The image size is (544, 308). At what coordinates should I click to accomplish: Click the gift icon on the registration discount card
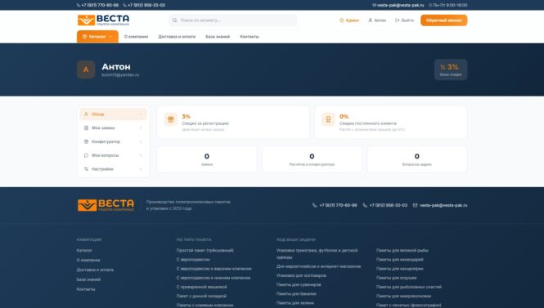(x=171, y=119)
